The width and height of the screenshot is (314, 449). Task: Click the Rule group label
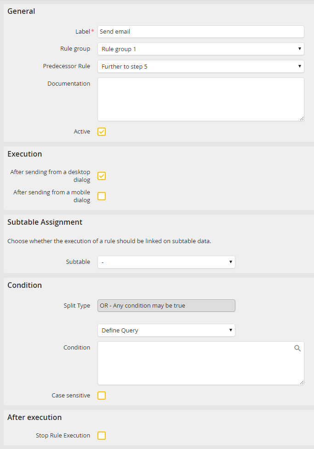75,49
